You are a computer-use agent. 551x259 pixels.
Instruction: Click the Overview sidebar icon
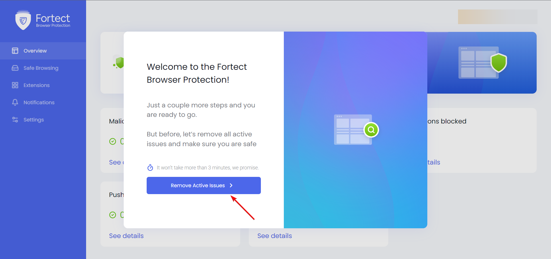point(15,51)
